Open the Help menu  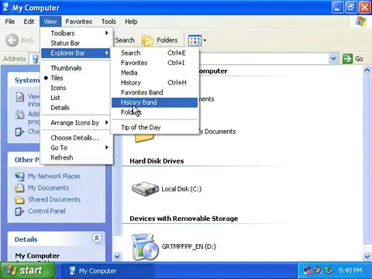coord(131,22)
